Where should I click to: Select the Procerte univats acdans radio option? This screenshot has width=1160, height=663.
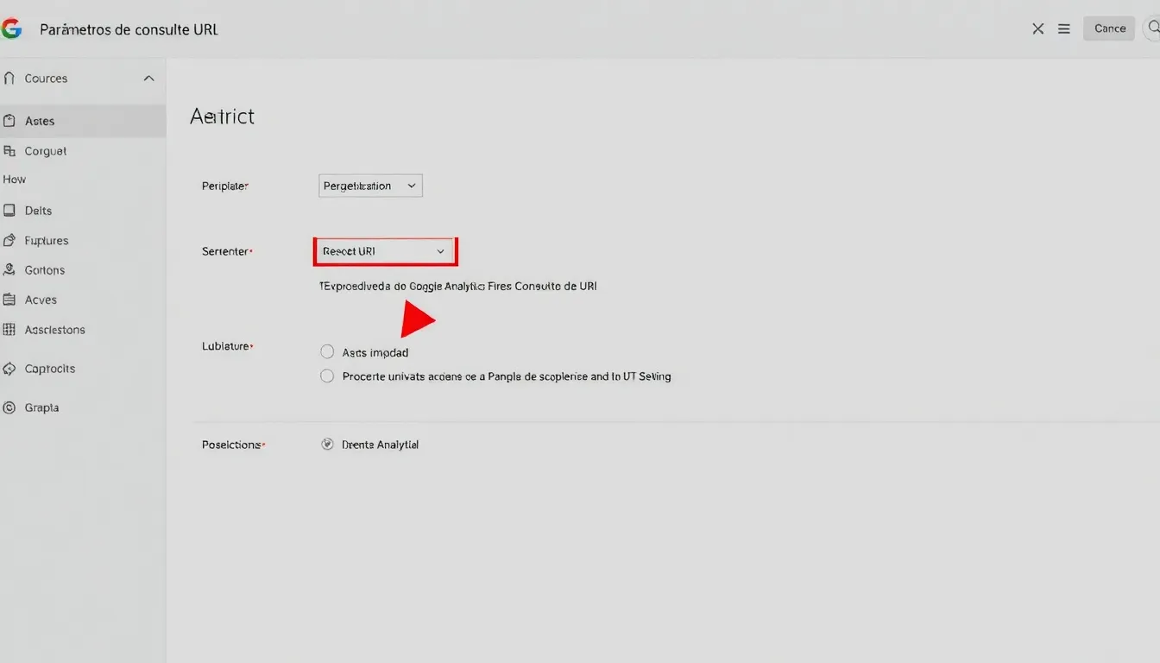coord(327,376)
